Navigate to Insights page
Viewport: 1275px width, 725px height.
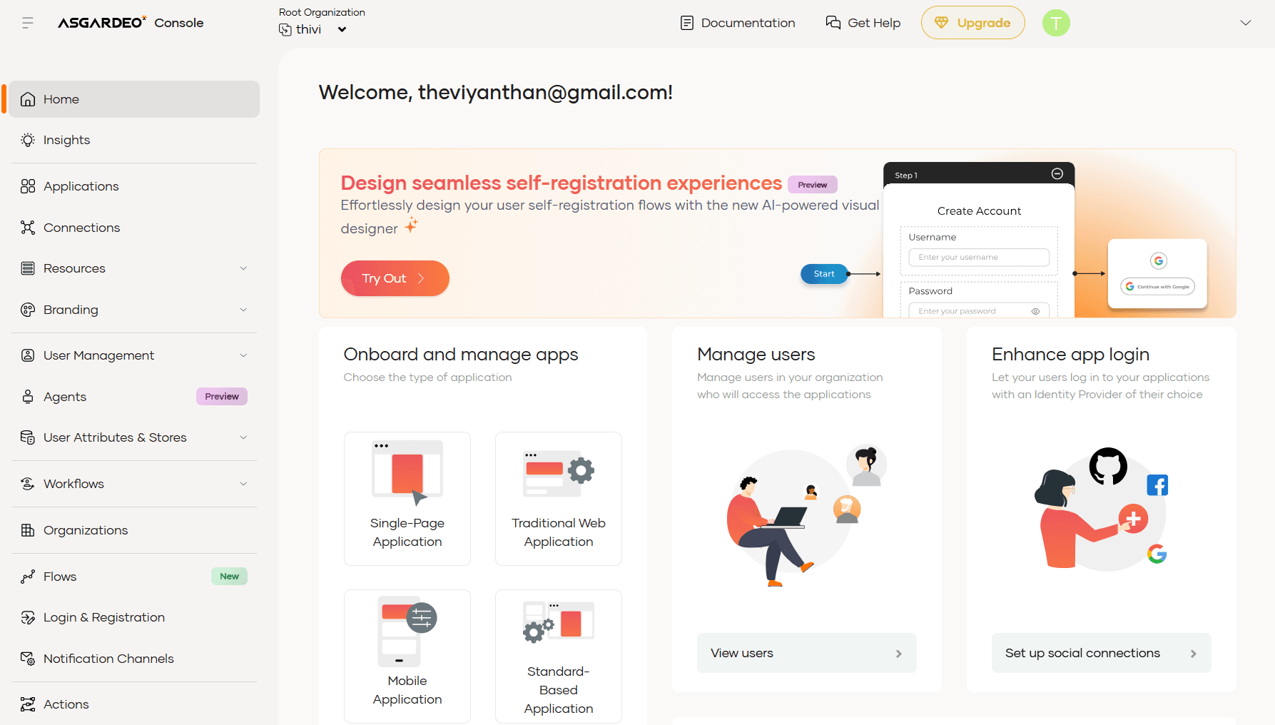66,140
